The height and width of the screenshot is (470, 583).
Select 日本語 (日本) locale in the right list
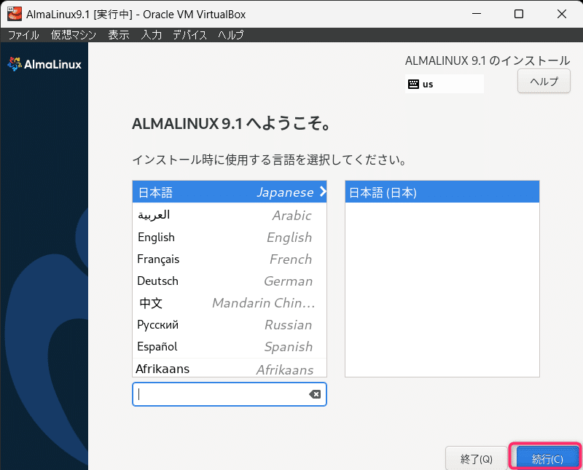pos(442,192)
